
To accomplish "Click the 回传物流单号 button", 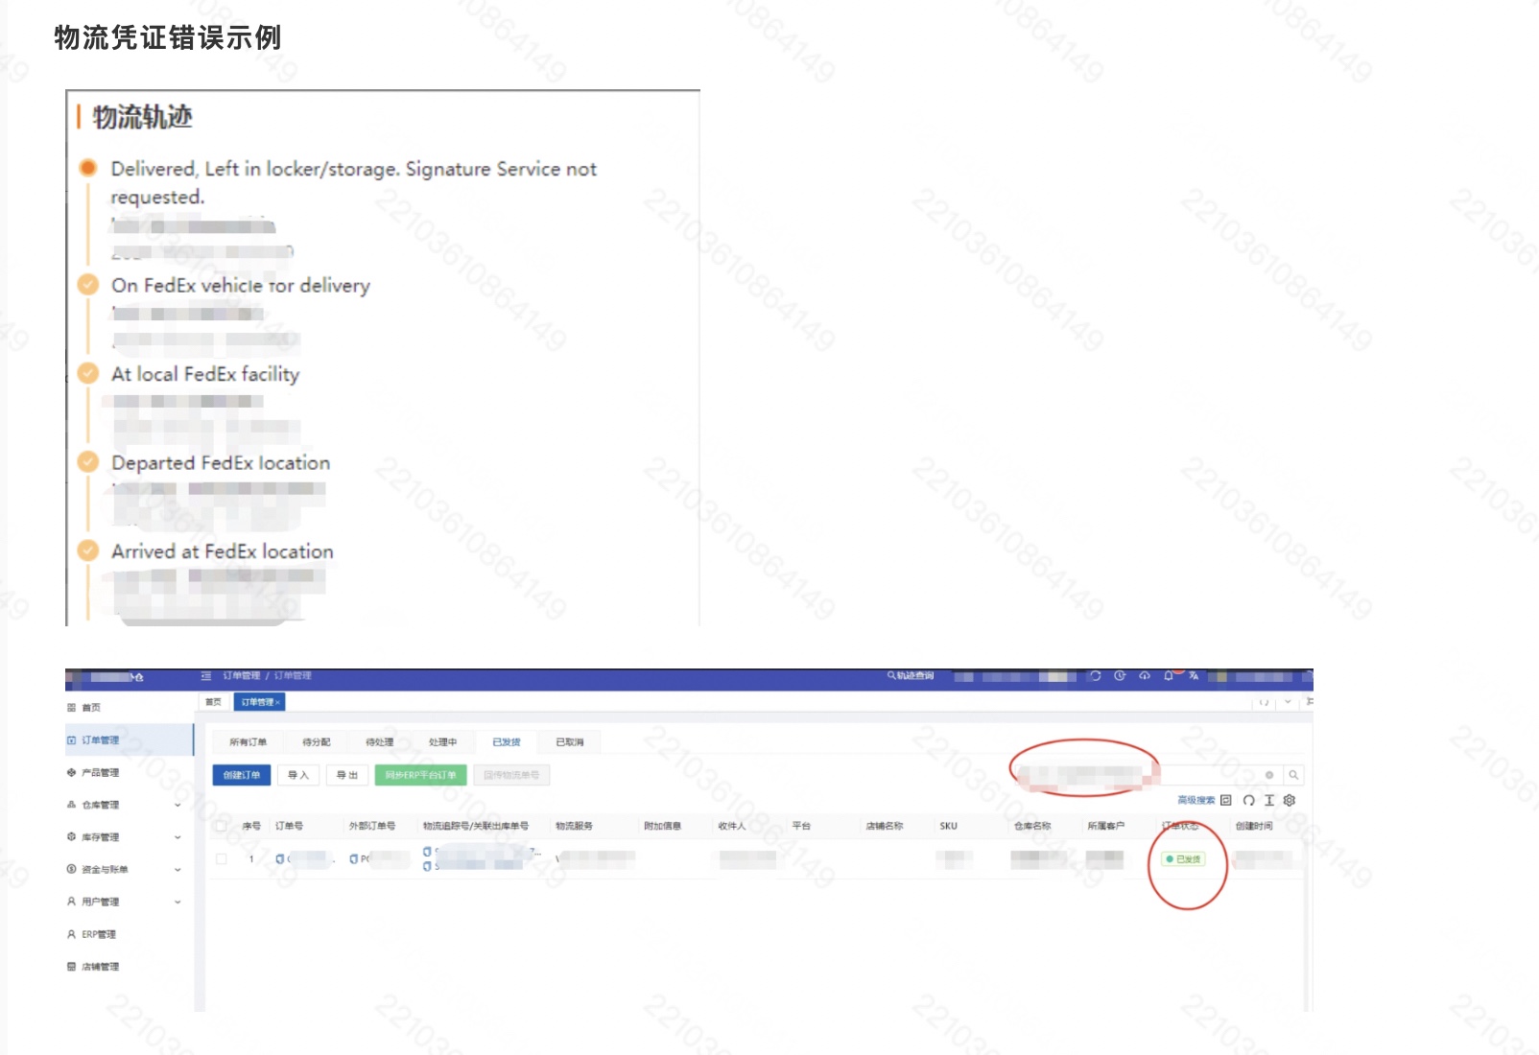I will (x=511, y=775).
